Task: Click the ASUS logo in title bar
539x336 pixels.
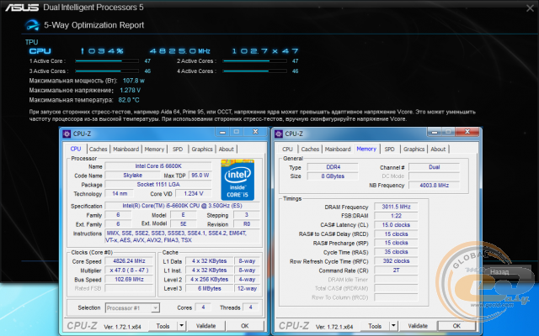Action: (22, 8)
